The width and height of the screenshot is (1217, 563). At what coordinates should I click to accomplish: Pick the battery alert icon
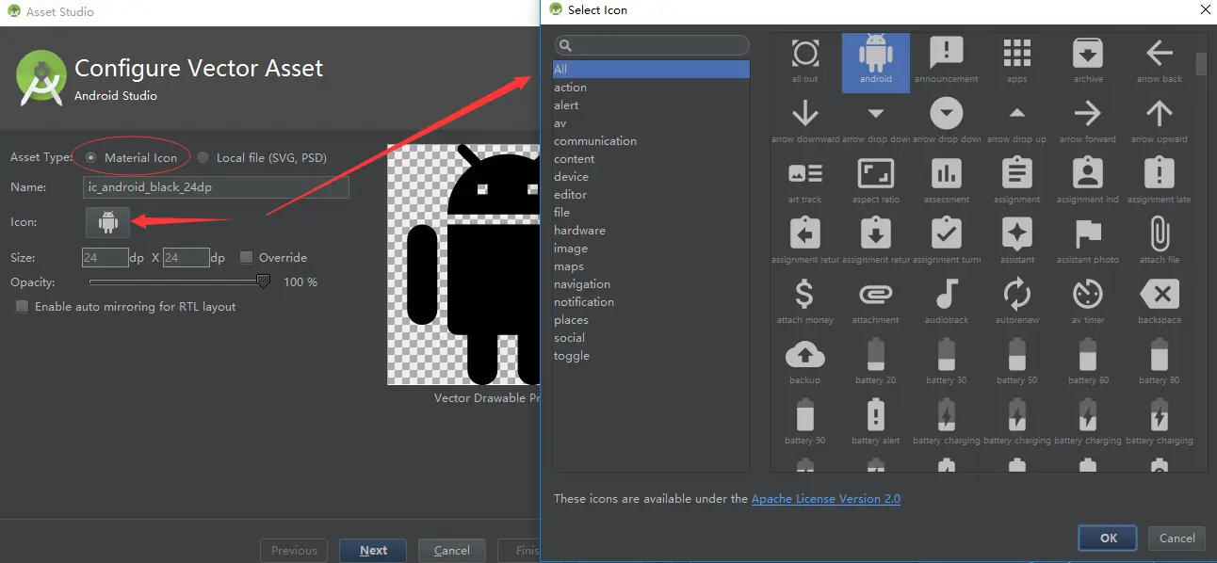point(876,415)
